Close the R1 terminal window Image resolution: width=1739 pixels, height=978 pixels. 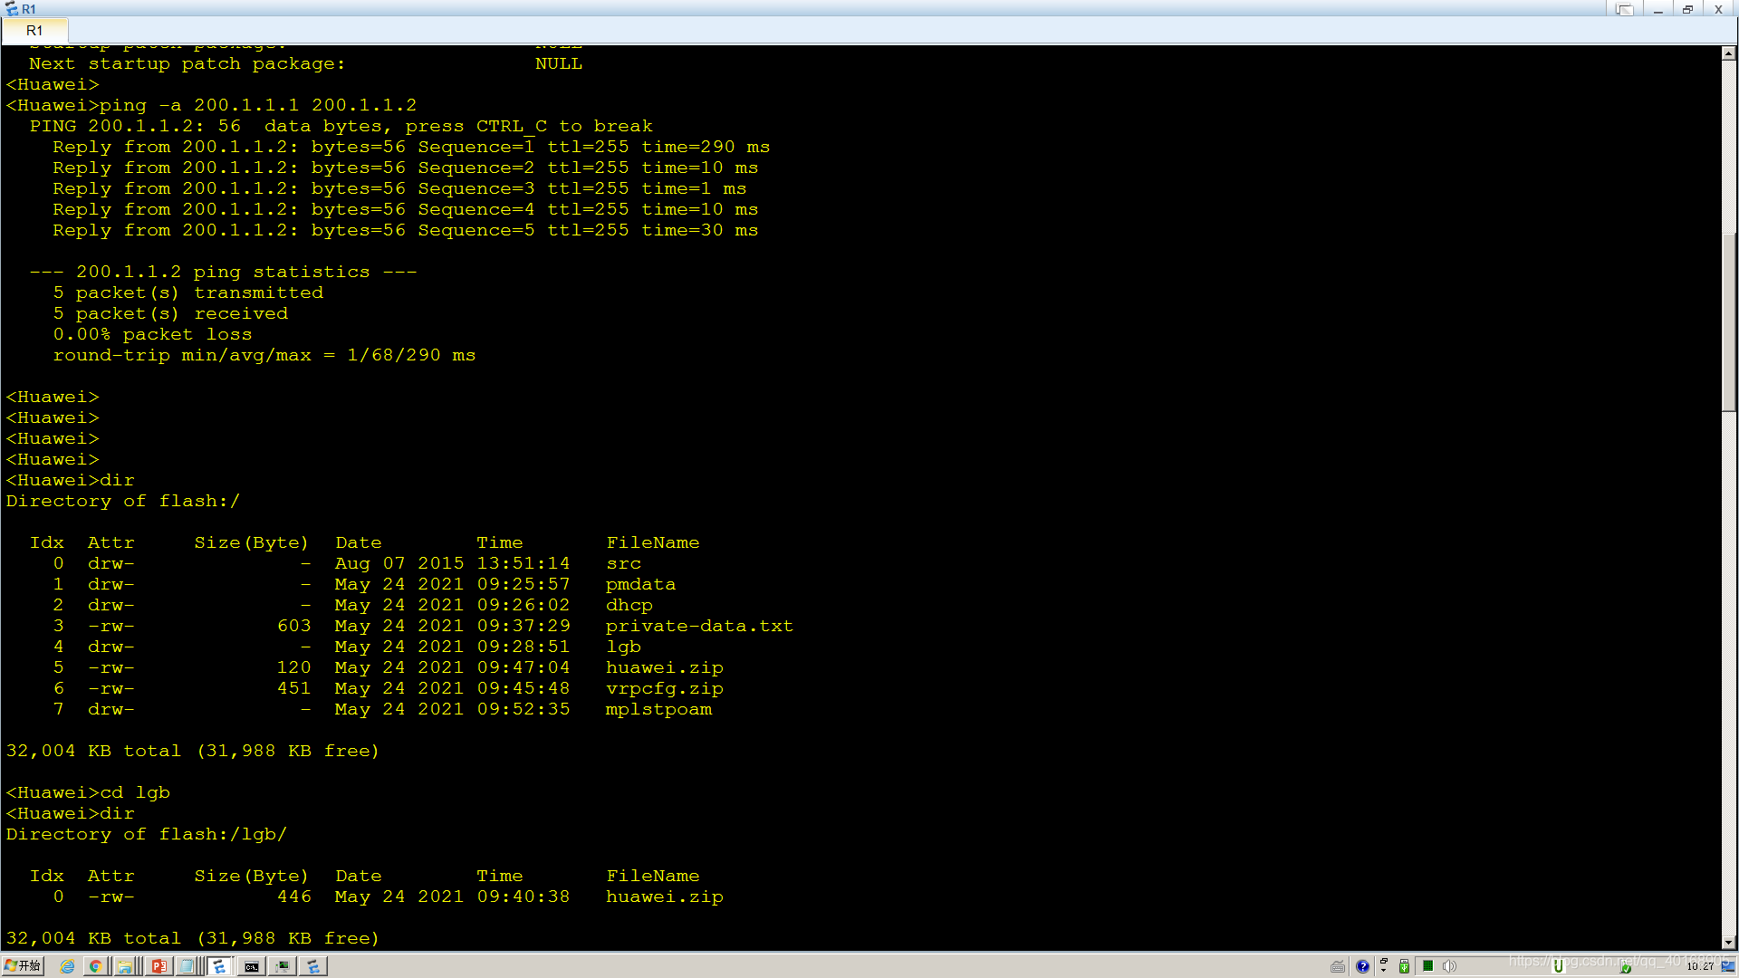(1718, 9)
